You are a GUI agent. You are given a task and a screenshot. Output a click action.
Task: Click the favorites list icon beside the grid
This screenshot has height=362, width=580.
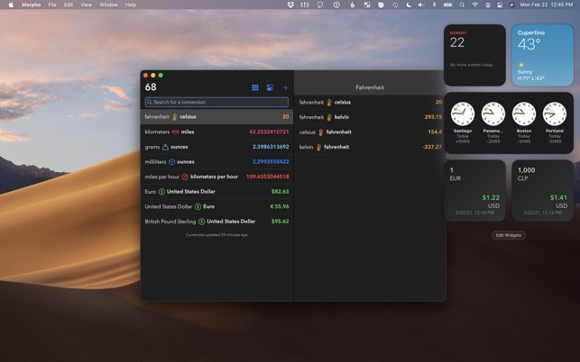(270, 87)
